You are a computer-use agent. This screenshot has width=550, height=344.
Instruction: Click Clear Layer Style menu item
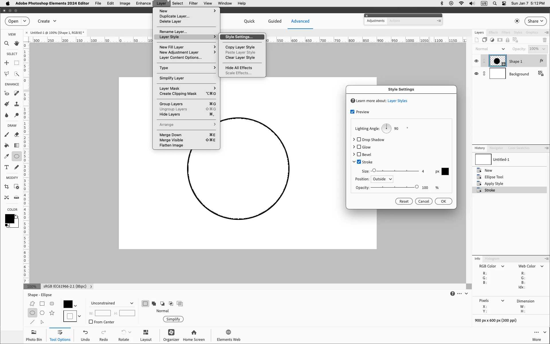[x=240, y=58]
